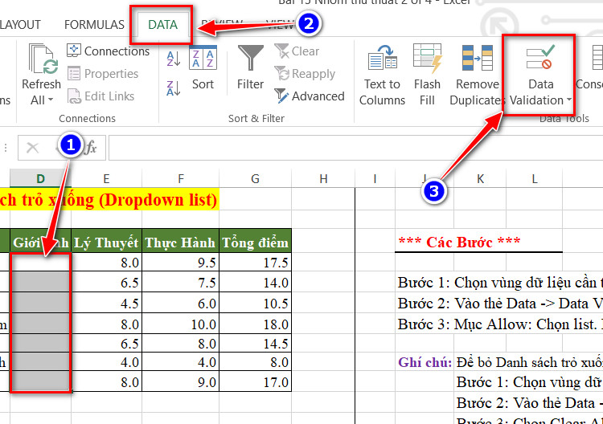Click the Lý Thuyết header cell
Image resolution: width=603 pixels, height=424 pixels.
(x=106, y=243)
